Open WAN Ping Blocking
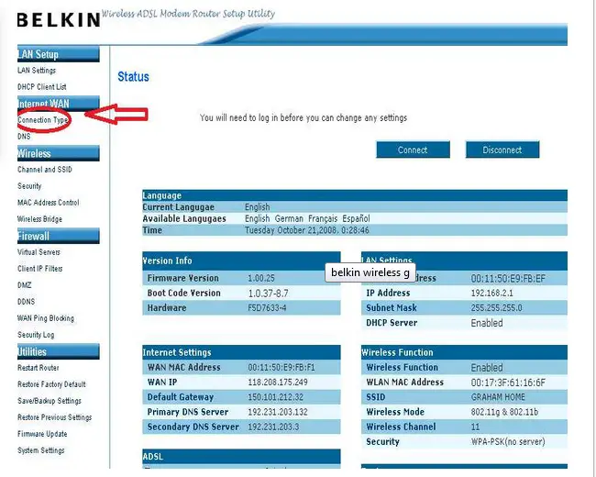596x477 pixels. tap(46, 318)
